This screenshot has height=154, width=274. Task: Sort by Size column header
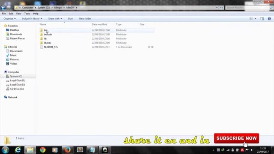pos(142,24)
